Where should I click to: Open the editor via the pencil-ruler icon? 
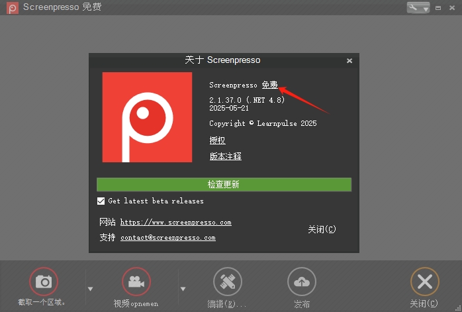(x=228, y=282)
